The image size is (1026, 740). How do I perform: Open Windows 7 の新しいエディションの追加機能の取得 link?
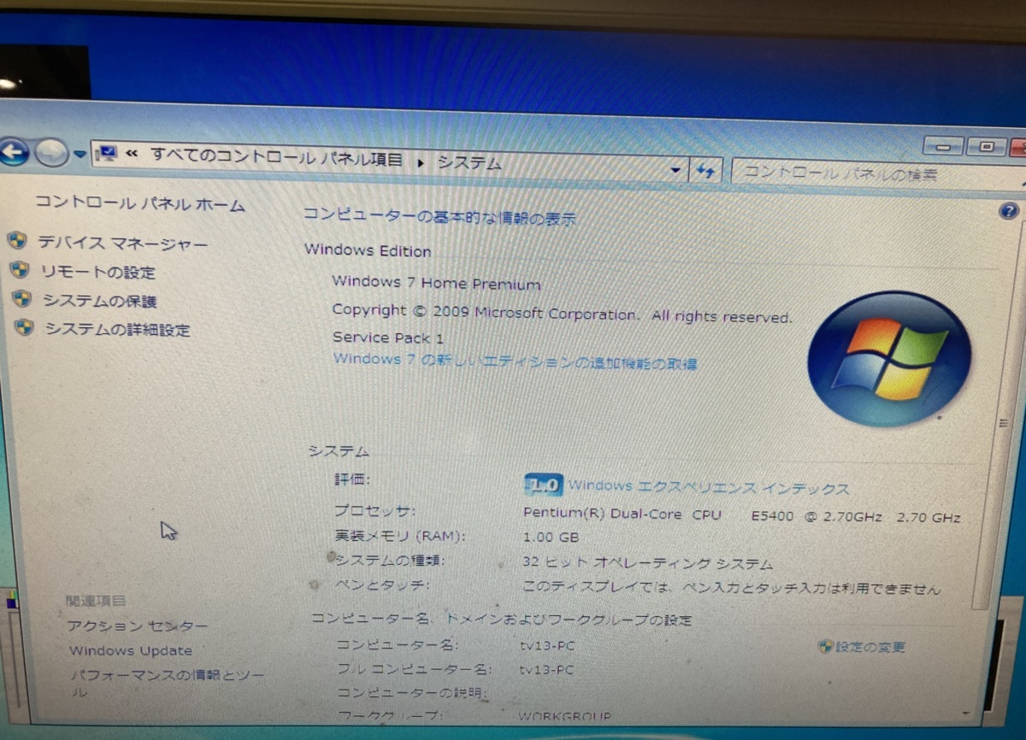515,361
